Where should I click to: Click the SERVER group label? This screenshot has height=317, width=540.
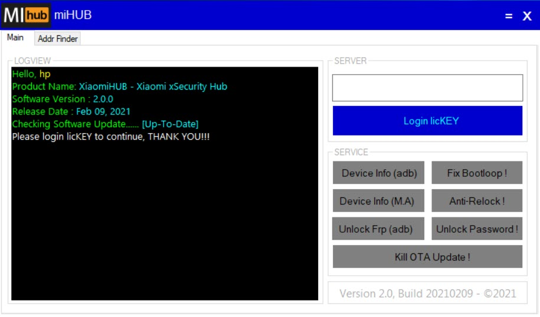point(350,61)
